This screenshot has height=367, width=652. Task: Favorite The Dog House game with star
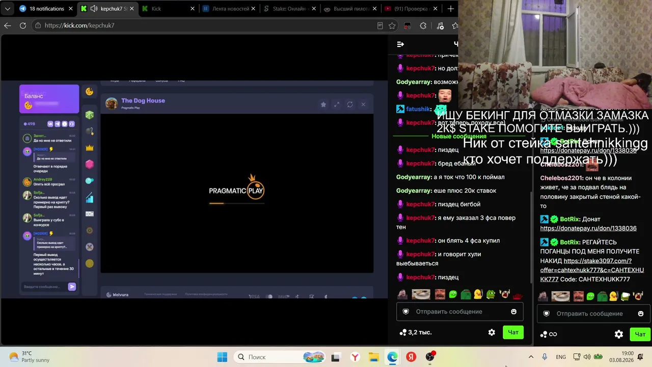(x=323, y=104)
